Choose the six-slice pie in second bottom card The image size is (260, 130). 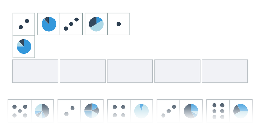click(x=92, y=111)
